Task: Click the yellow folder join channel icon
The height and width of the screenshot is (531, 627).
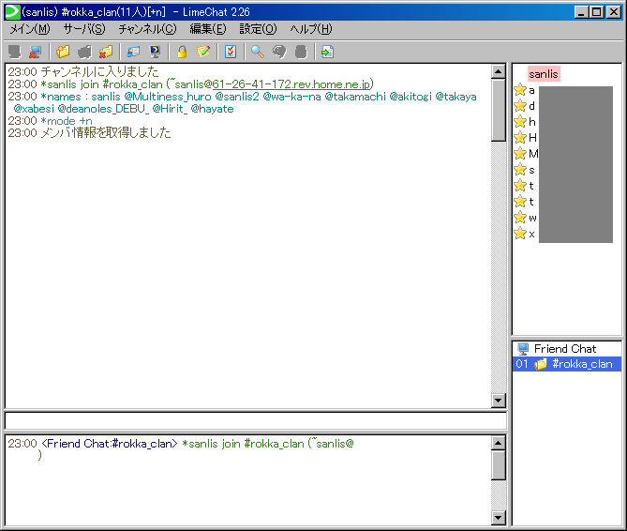Action: click(63, 52)
